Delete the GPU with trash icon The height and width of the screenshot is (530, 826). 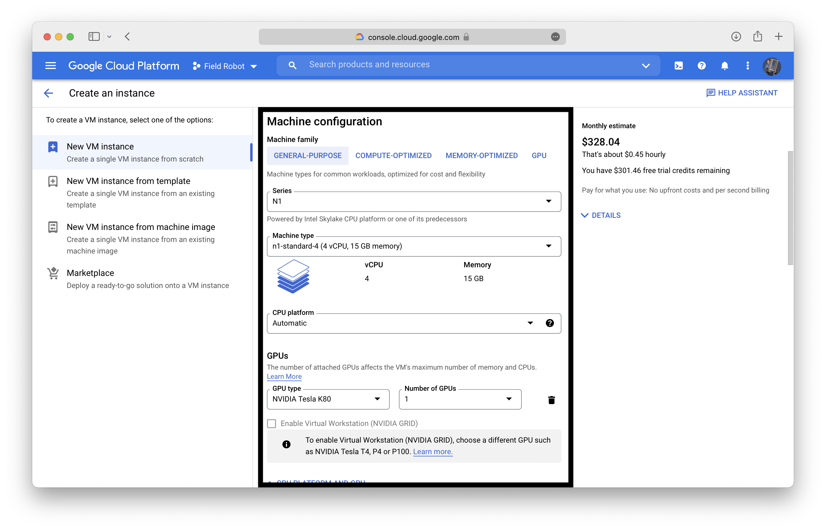click(x=551, y=400)
